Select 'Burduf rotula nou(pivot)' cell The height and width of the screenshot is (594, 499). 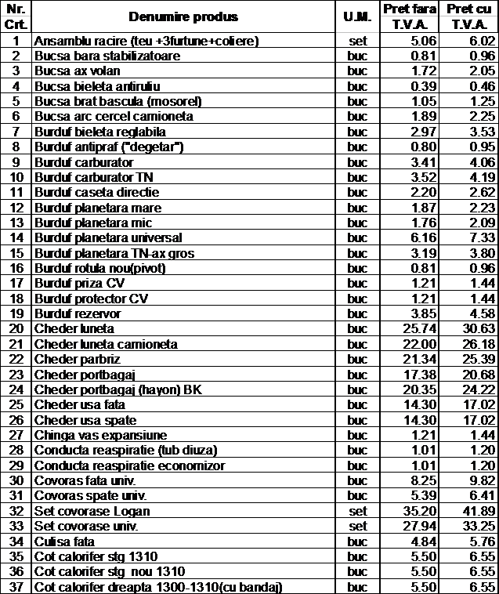(x=183, y=268)
